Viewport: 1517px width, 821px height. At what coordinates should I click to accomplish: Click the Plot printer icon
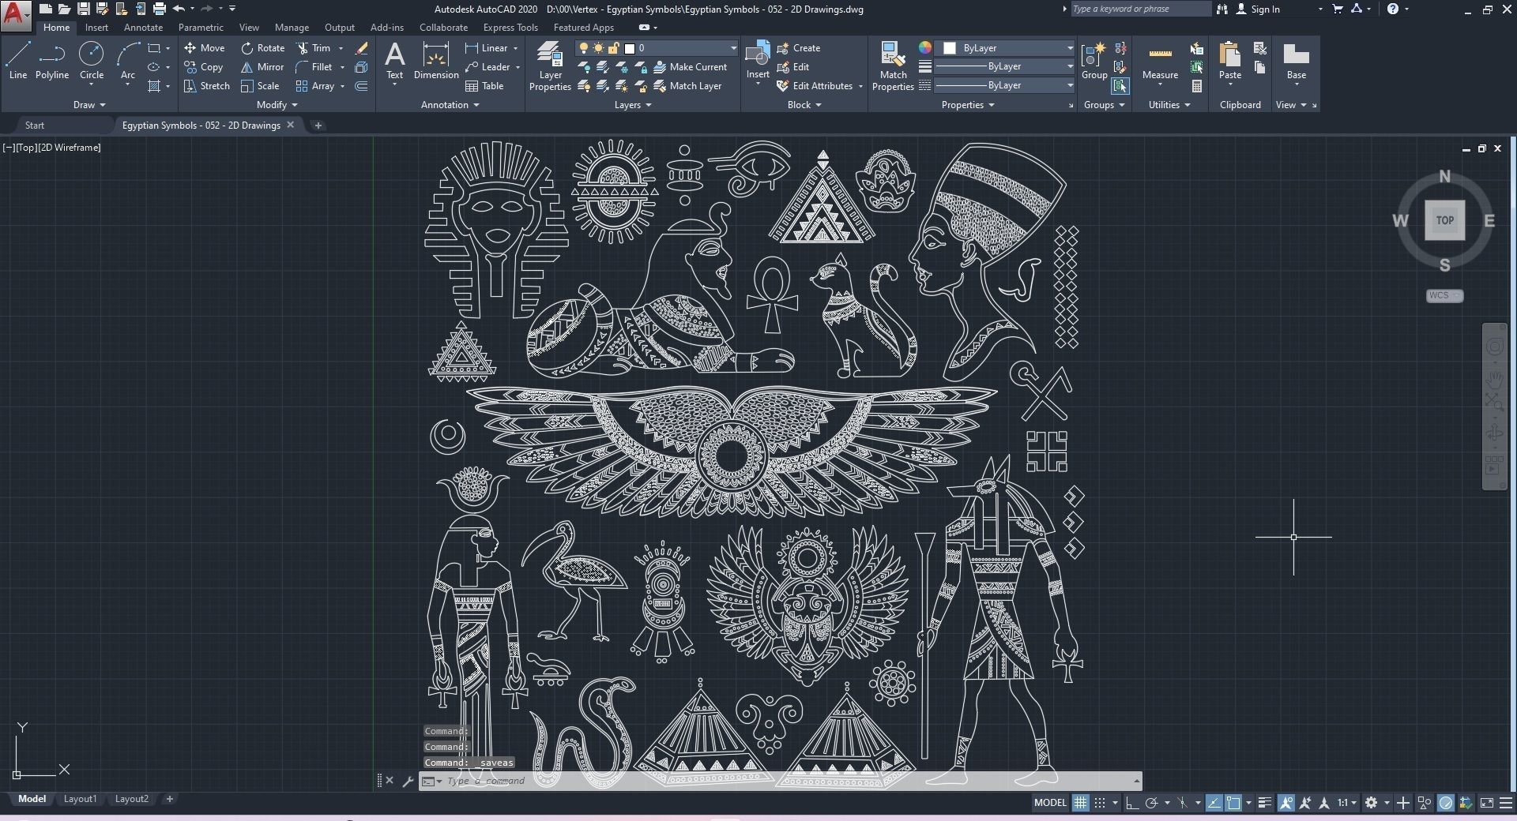point(160,9)
